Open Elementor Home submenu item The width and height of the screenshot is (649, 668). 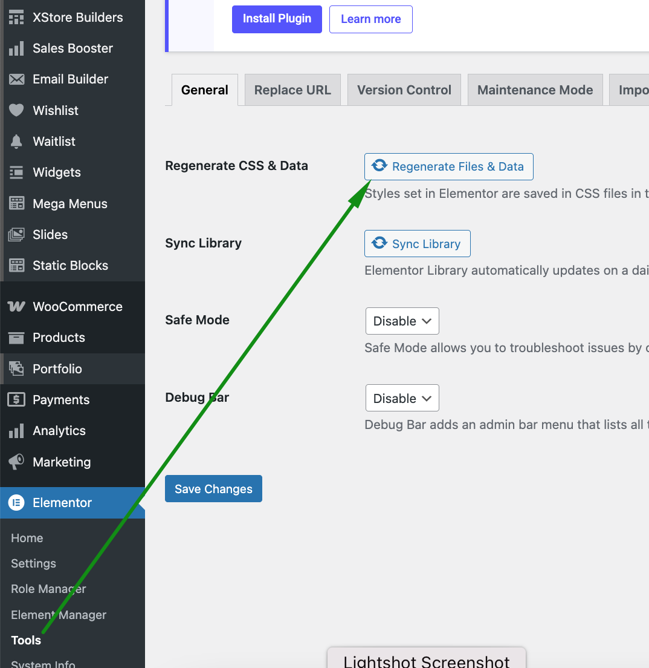(27, 538)
